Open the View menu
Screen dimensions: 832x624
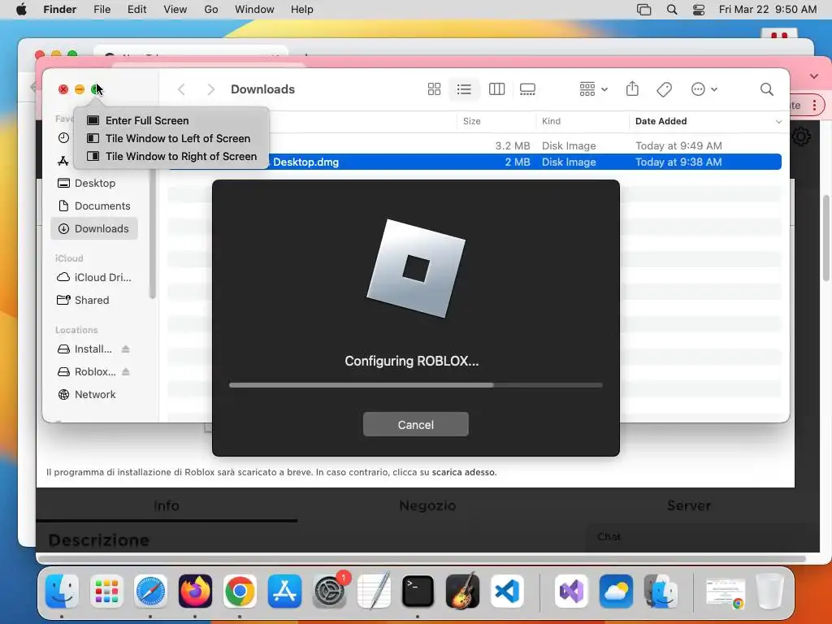coord(175,10)
